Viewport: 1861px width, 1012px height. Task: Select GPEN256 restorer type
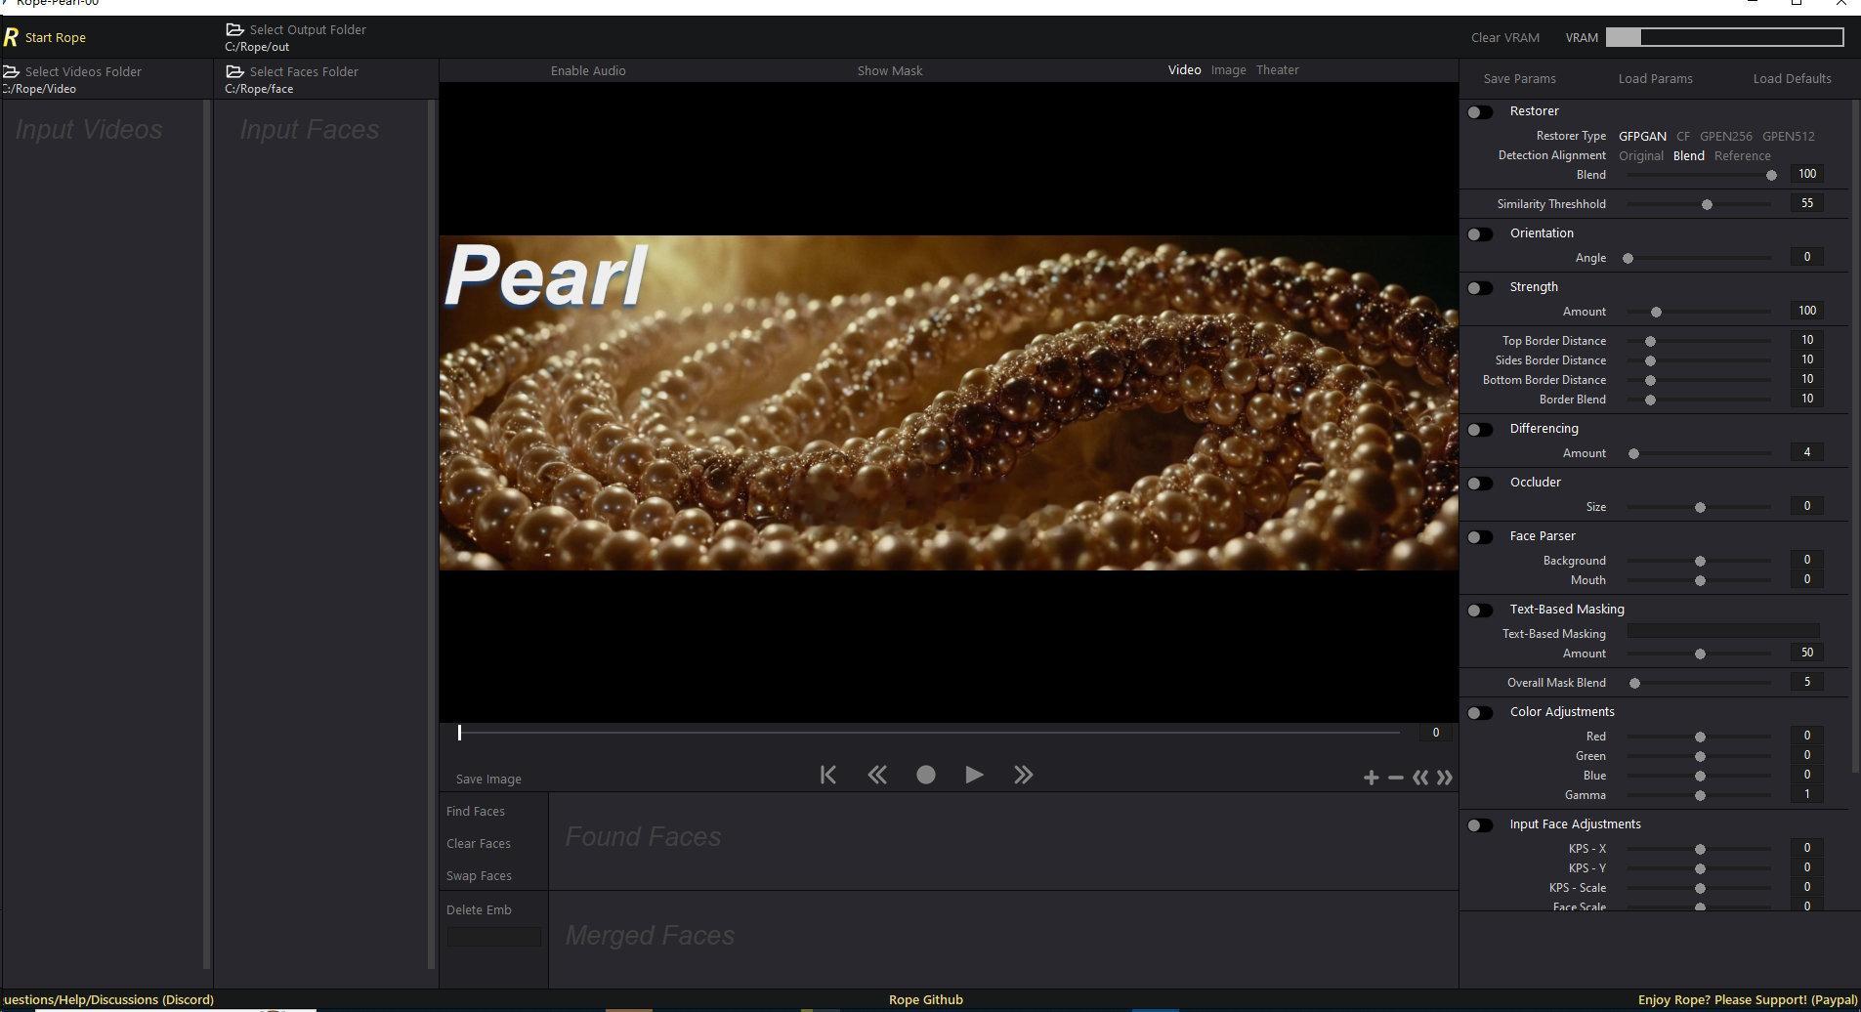[1725, 136]
